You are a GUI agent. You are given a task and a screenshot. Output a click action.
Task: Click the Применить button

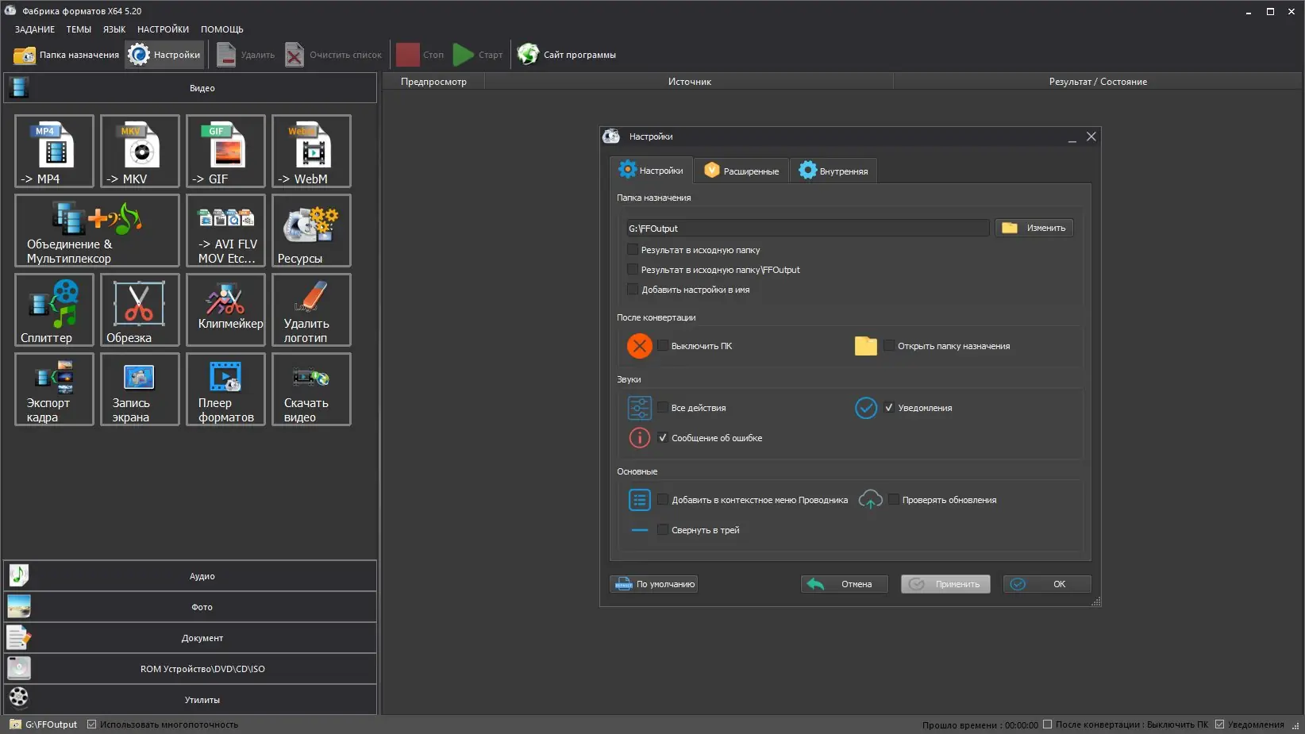pos(945,584)
